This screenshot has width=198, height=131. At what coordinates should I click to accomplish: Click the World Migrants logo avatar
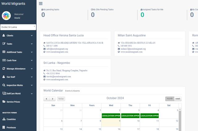6,16
